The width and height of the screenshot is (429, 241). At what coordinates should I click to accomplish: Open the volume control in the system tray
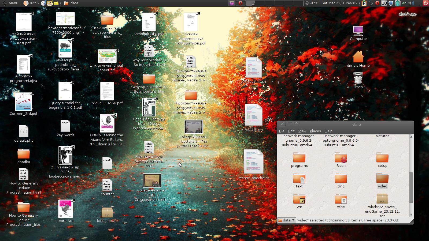click(411, 3)
